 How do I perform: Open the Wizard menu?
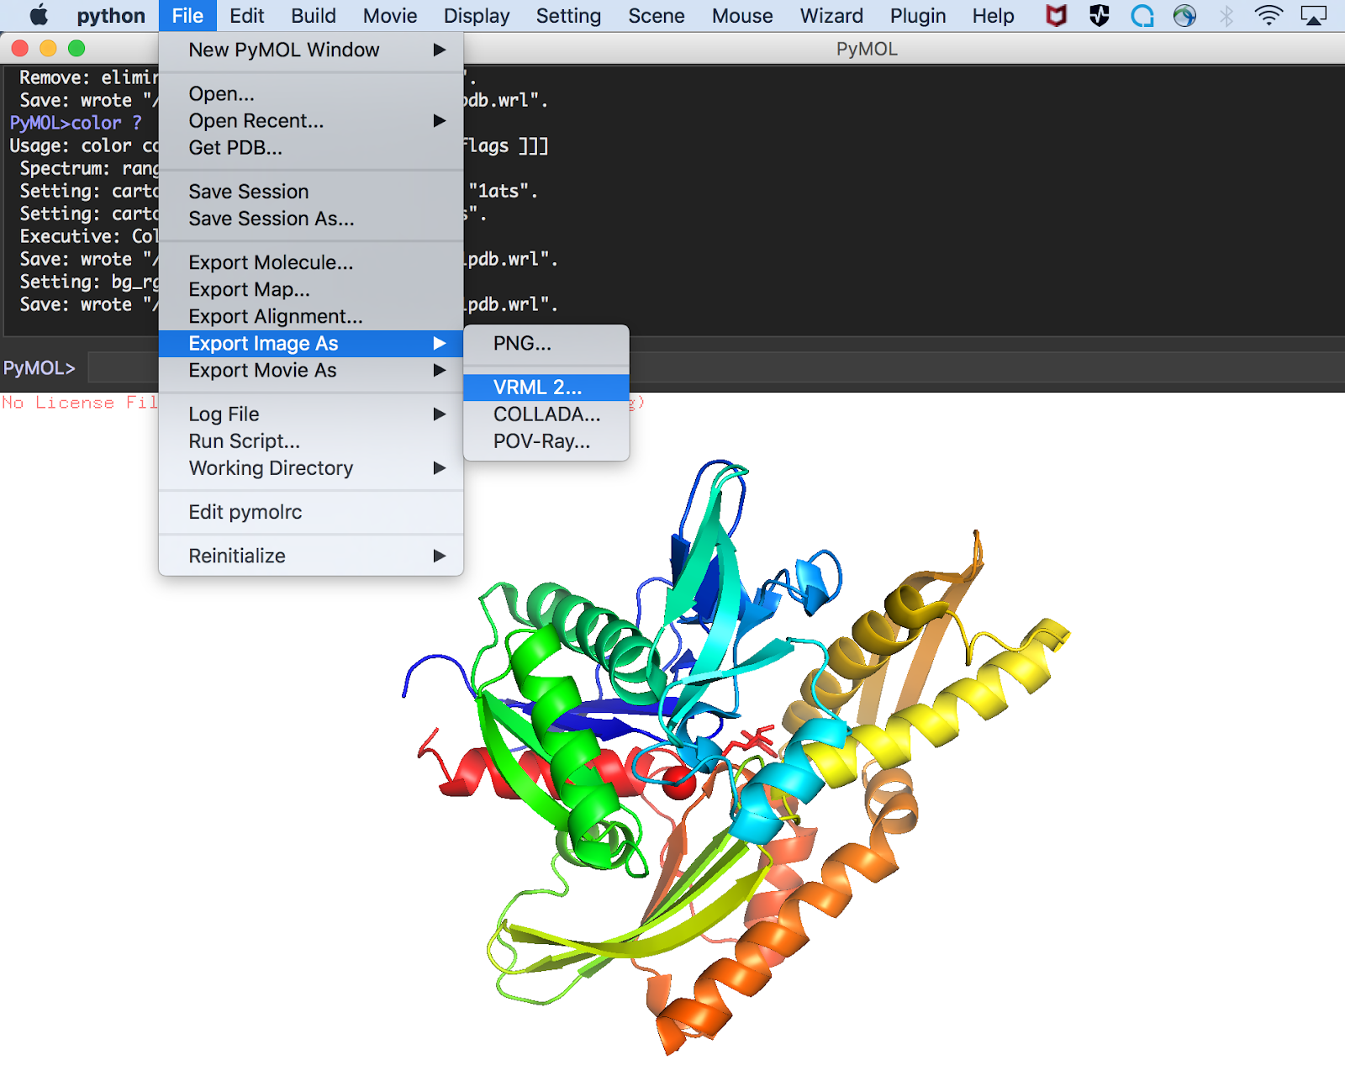point(831,16)
